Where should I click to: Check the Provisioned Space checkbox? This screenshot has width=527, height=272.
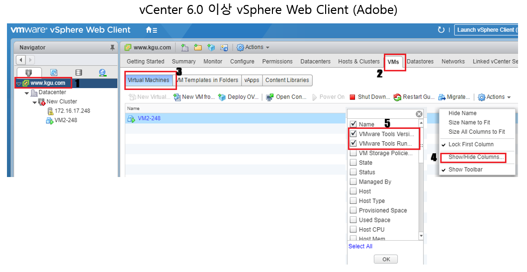tap(353, 210)
